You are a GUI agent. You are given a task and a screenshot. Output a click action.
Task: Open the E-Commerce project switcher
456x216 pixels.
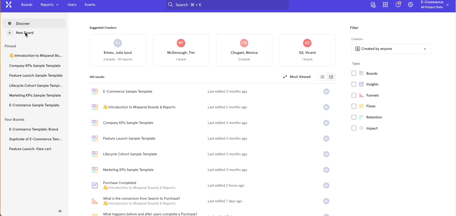434,5
